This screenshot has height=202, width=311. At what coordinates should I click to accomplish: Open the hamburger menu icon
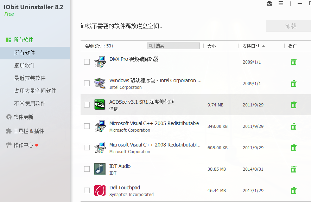pyautogui.click(x=281, y=4)
